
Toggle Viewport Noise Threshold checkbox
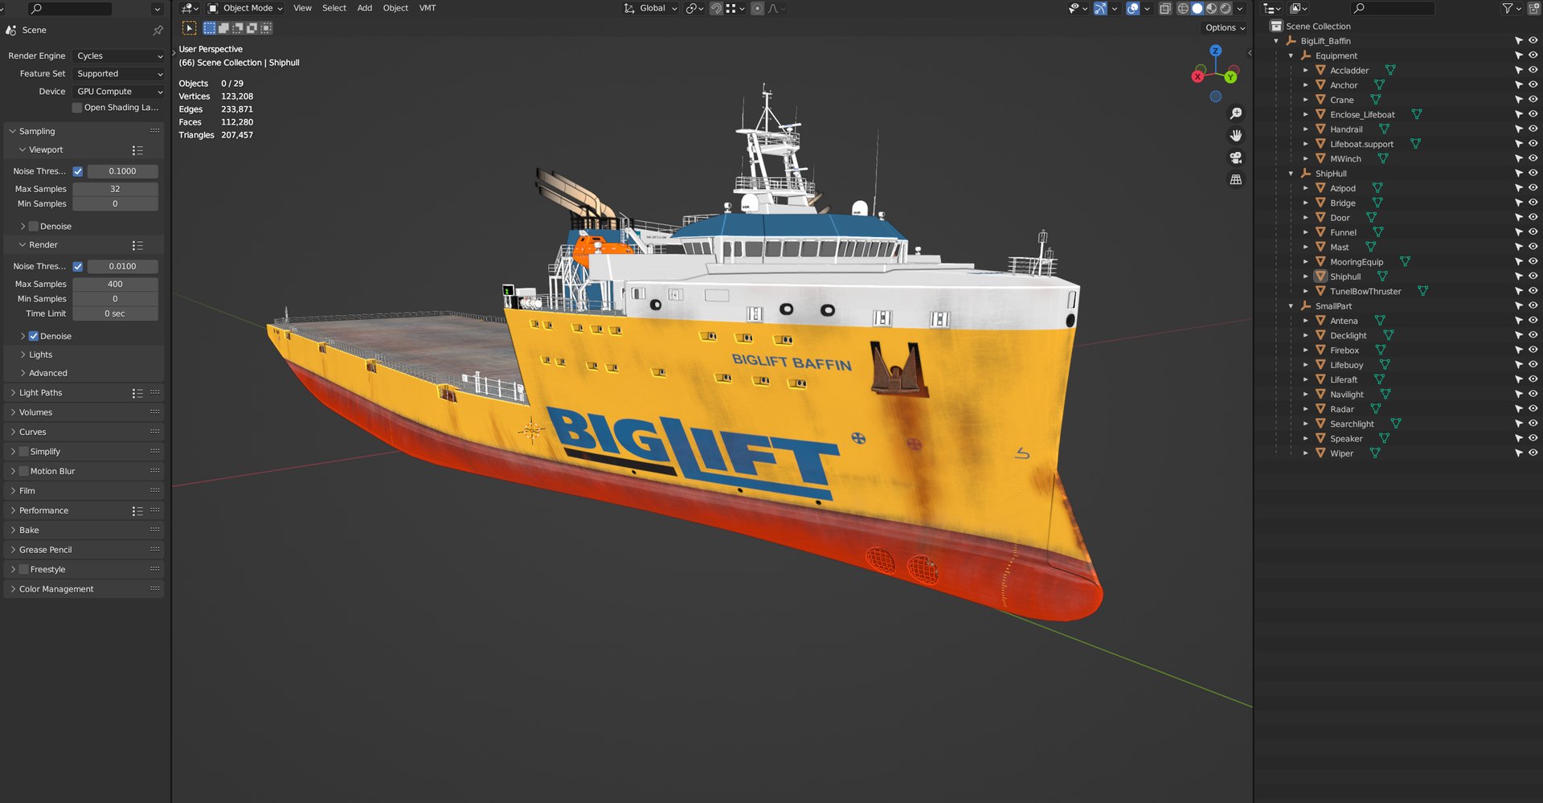pyautogui.click(x=78, y=171)
